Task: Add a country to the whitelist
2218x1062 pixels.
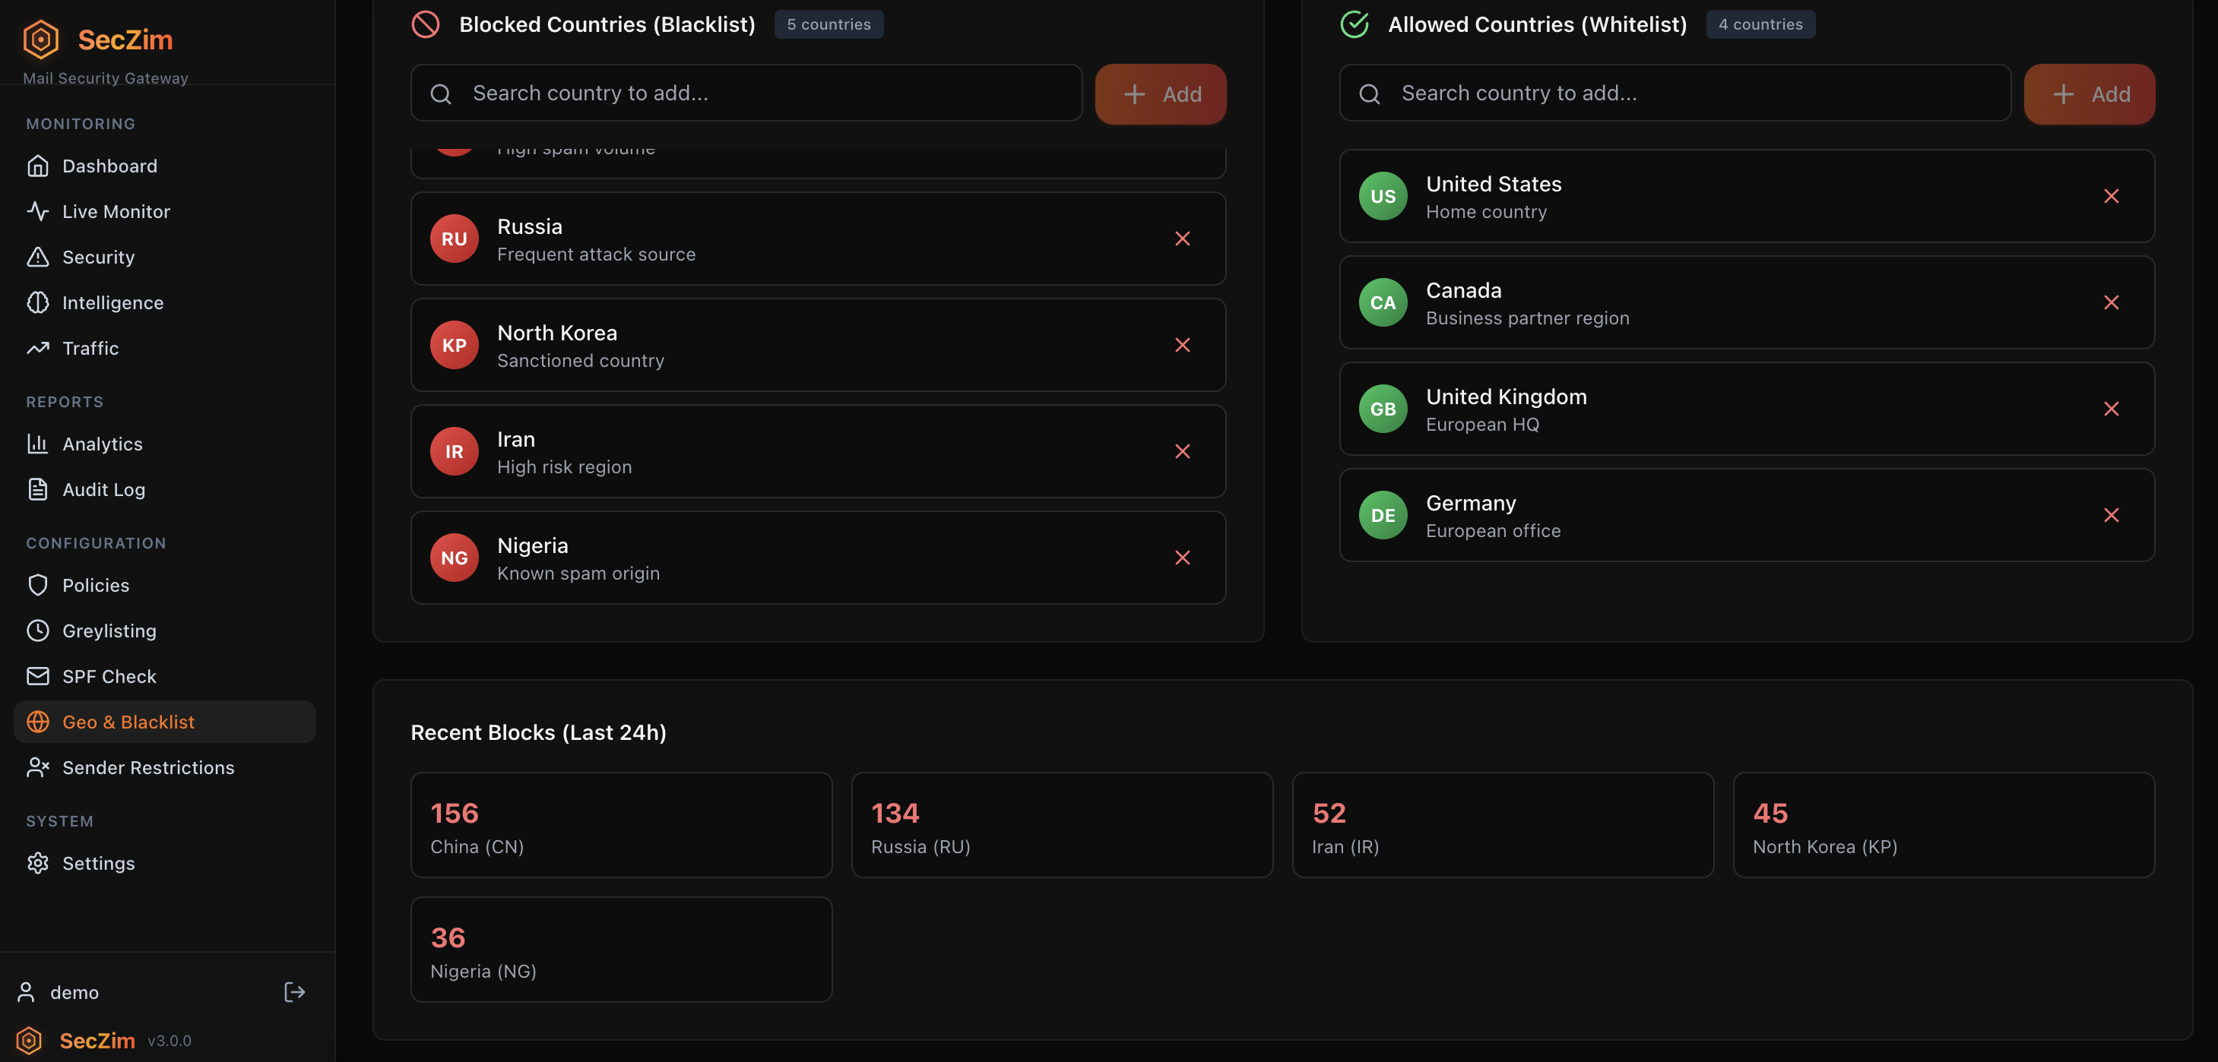Action: tap(2088, 93)
